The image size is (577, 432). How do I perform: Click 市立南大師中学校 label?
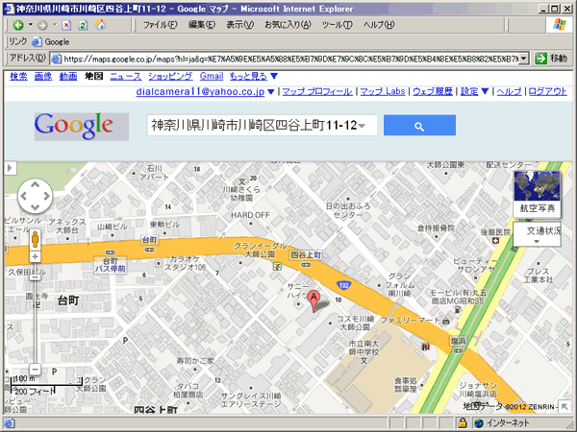pyautogui.click(x=364, y=348)
